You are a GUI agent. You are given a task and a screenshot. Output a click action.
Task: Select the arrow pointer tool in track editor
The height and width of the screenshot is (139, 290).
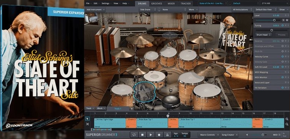(x=87, y=119)
